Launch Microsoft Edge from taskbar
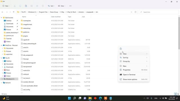180x101 pixels. (x=100, y=98)
